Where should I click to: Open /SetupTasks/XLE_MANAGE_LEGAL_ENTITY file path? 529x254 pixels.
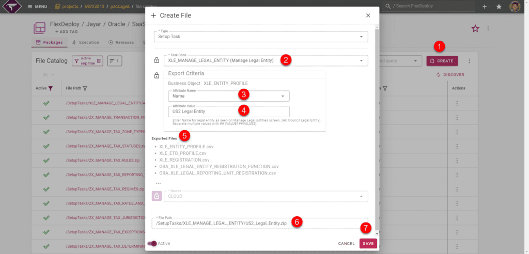tap(105, 103)
